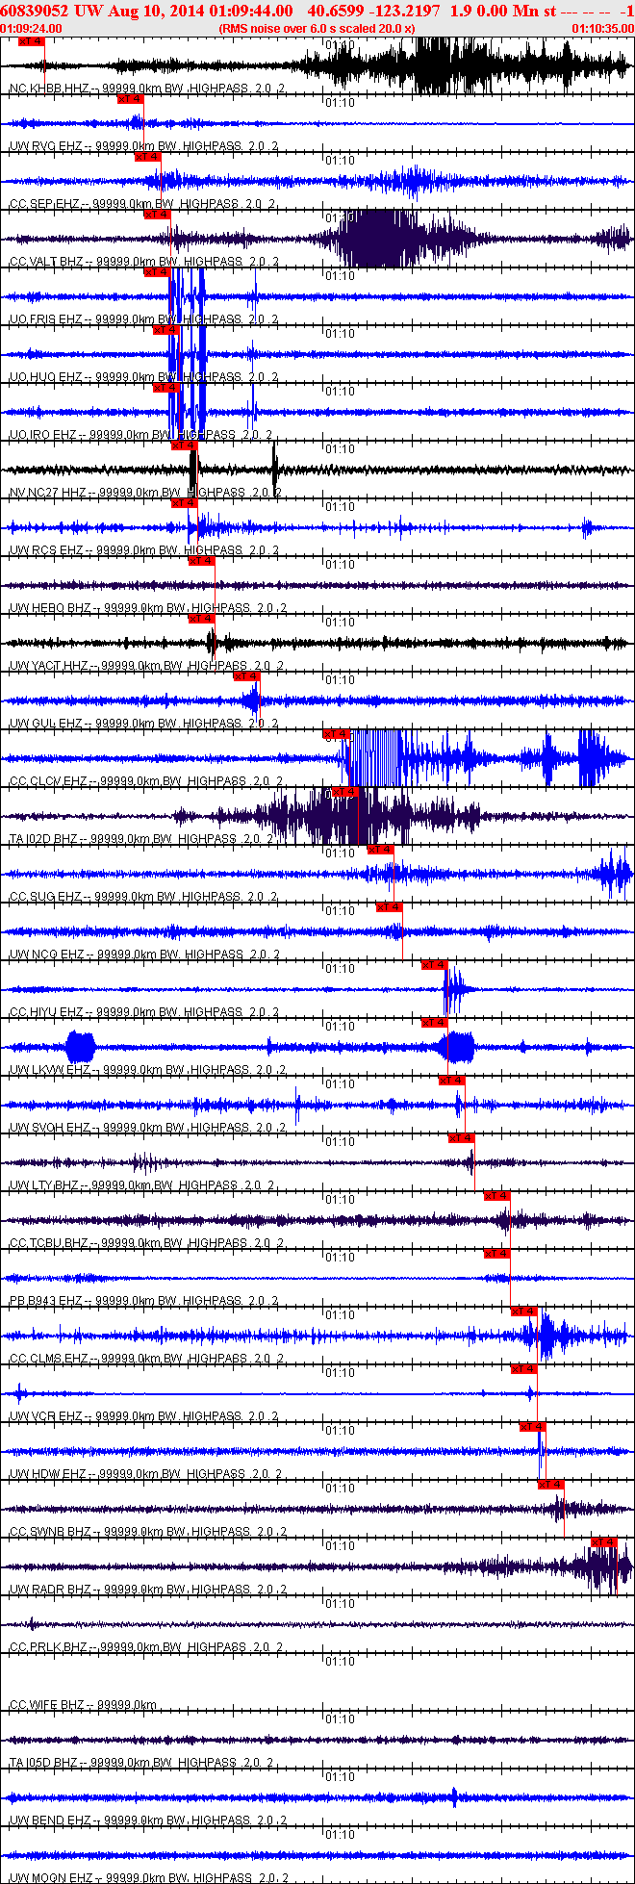Click the 'CC.WIFE.BHZ' station label
This screenshot has height=1884, width=635.
pos(47,1705)
